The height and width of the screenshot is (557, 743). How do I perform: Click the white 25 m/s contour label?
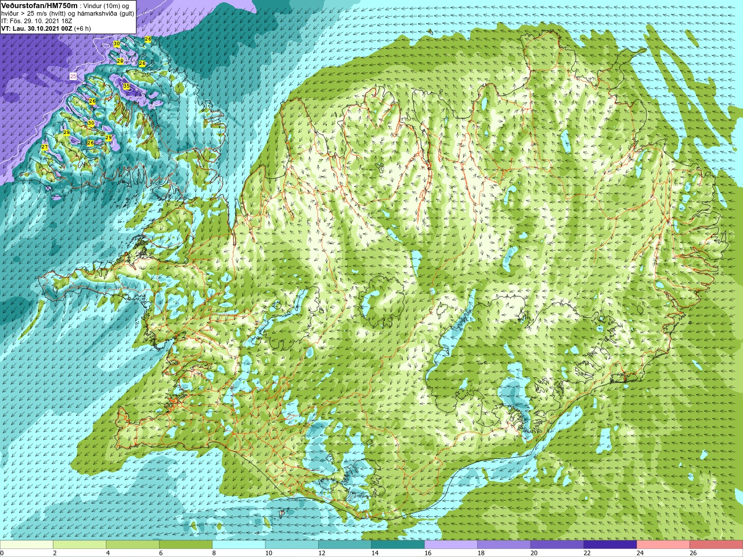coord(73,76)
